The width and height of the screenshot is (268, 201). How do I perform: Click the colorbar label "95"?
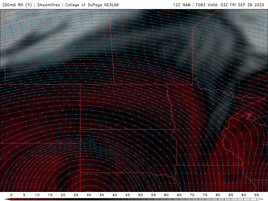click(257, 195)
